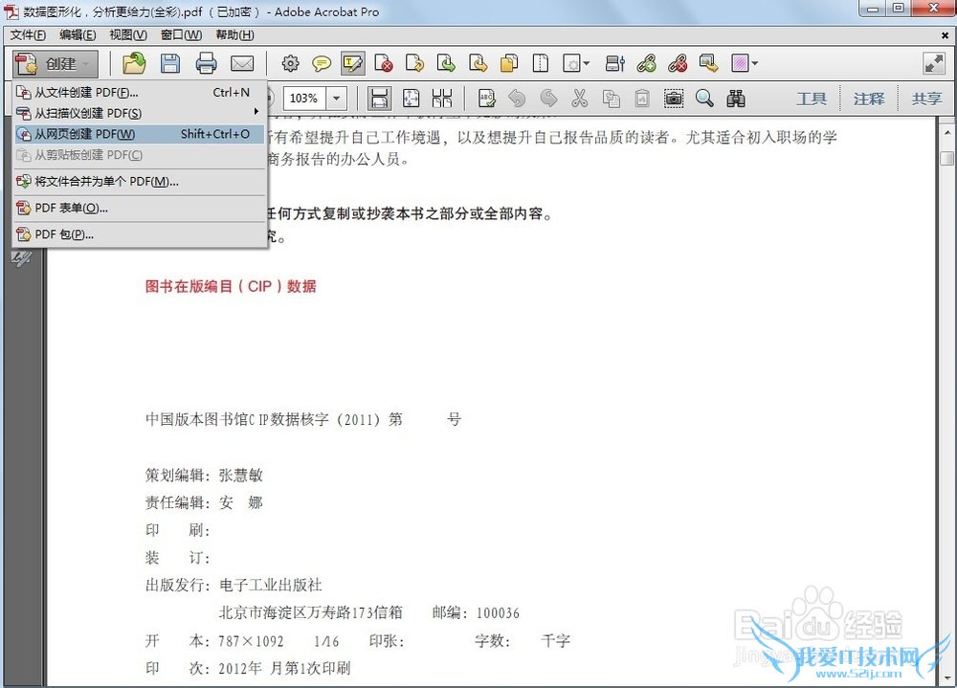
Task: Click the insert page from file icon
Action: click(x=478, y=63)
